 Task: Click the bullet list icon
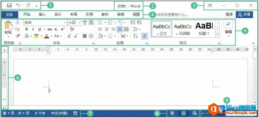coord(100,22)
